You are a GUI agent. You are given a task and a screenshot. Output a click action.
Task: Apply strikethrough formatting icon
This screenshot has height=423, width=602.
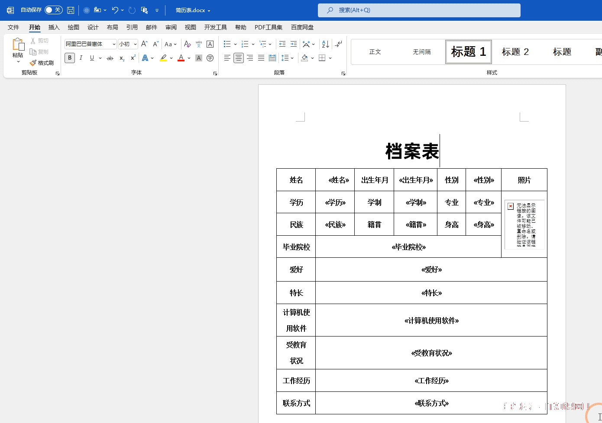pos(110,58)
